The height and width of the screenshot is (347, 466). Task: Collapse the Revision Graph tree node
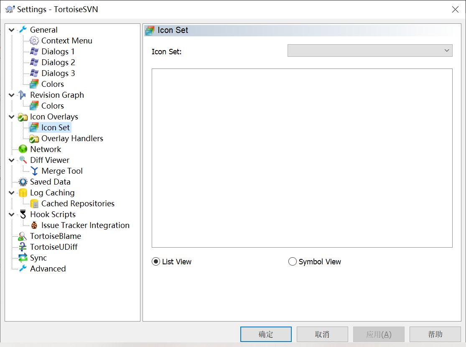(12, 95)
